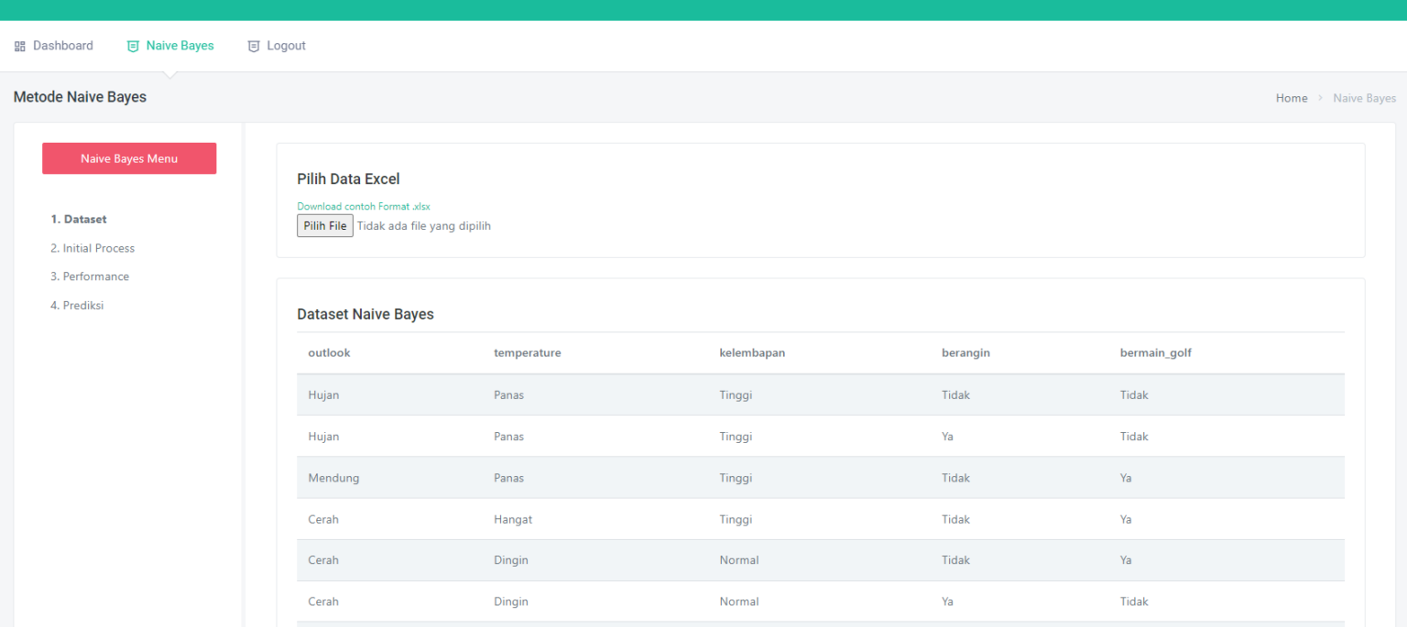
Task: Click the Pilih File button
Action: [325, 226]
